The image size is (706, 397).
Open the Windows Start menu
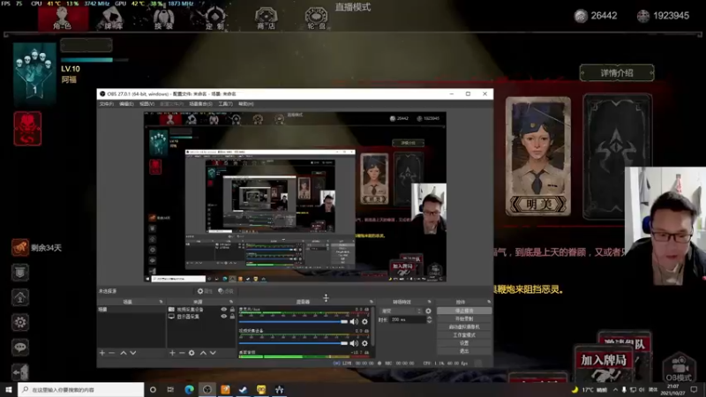8,390
